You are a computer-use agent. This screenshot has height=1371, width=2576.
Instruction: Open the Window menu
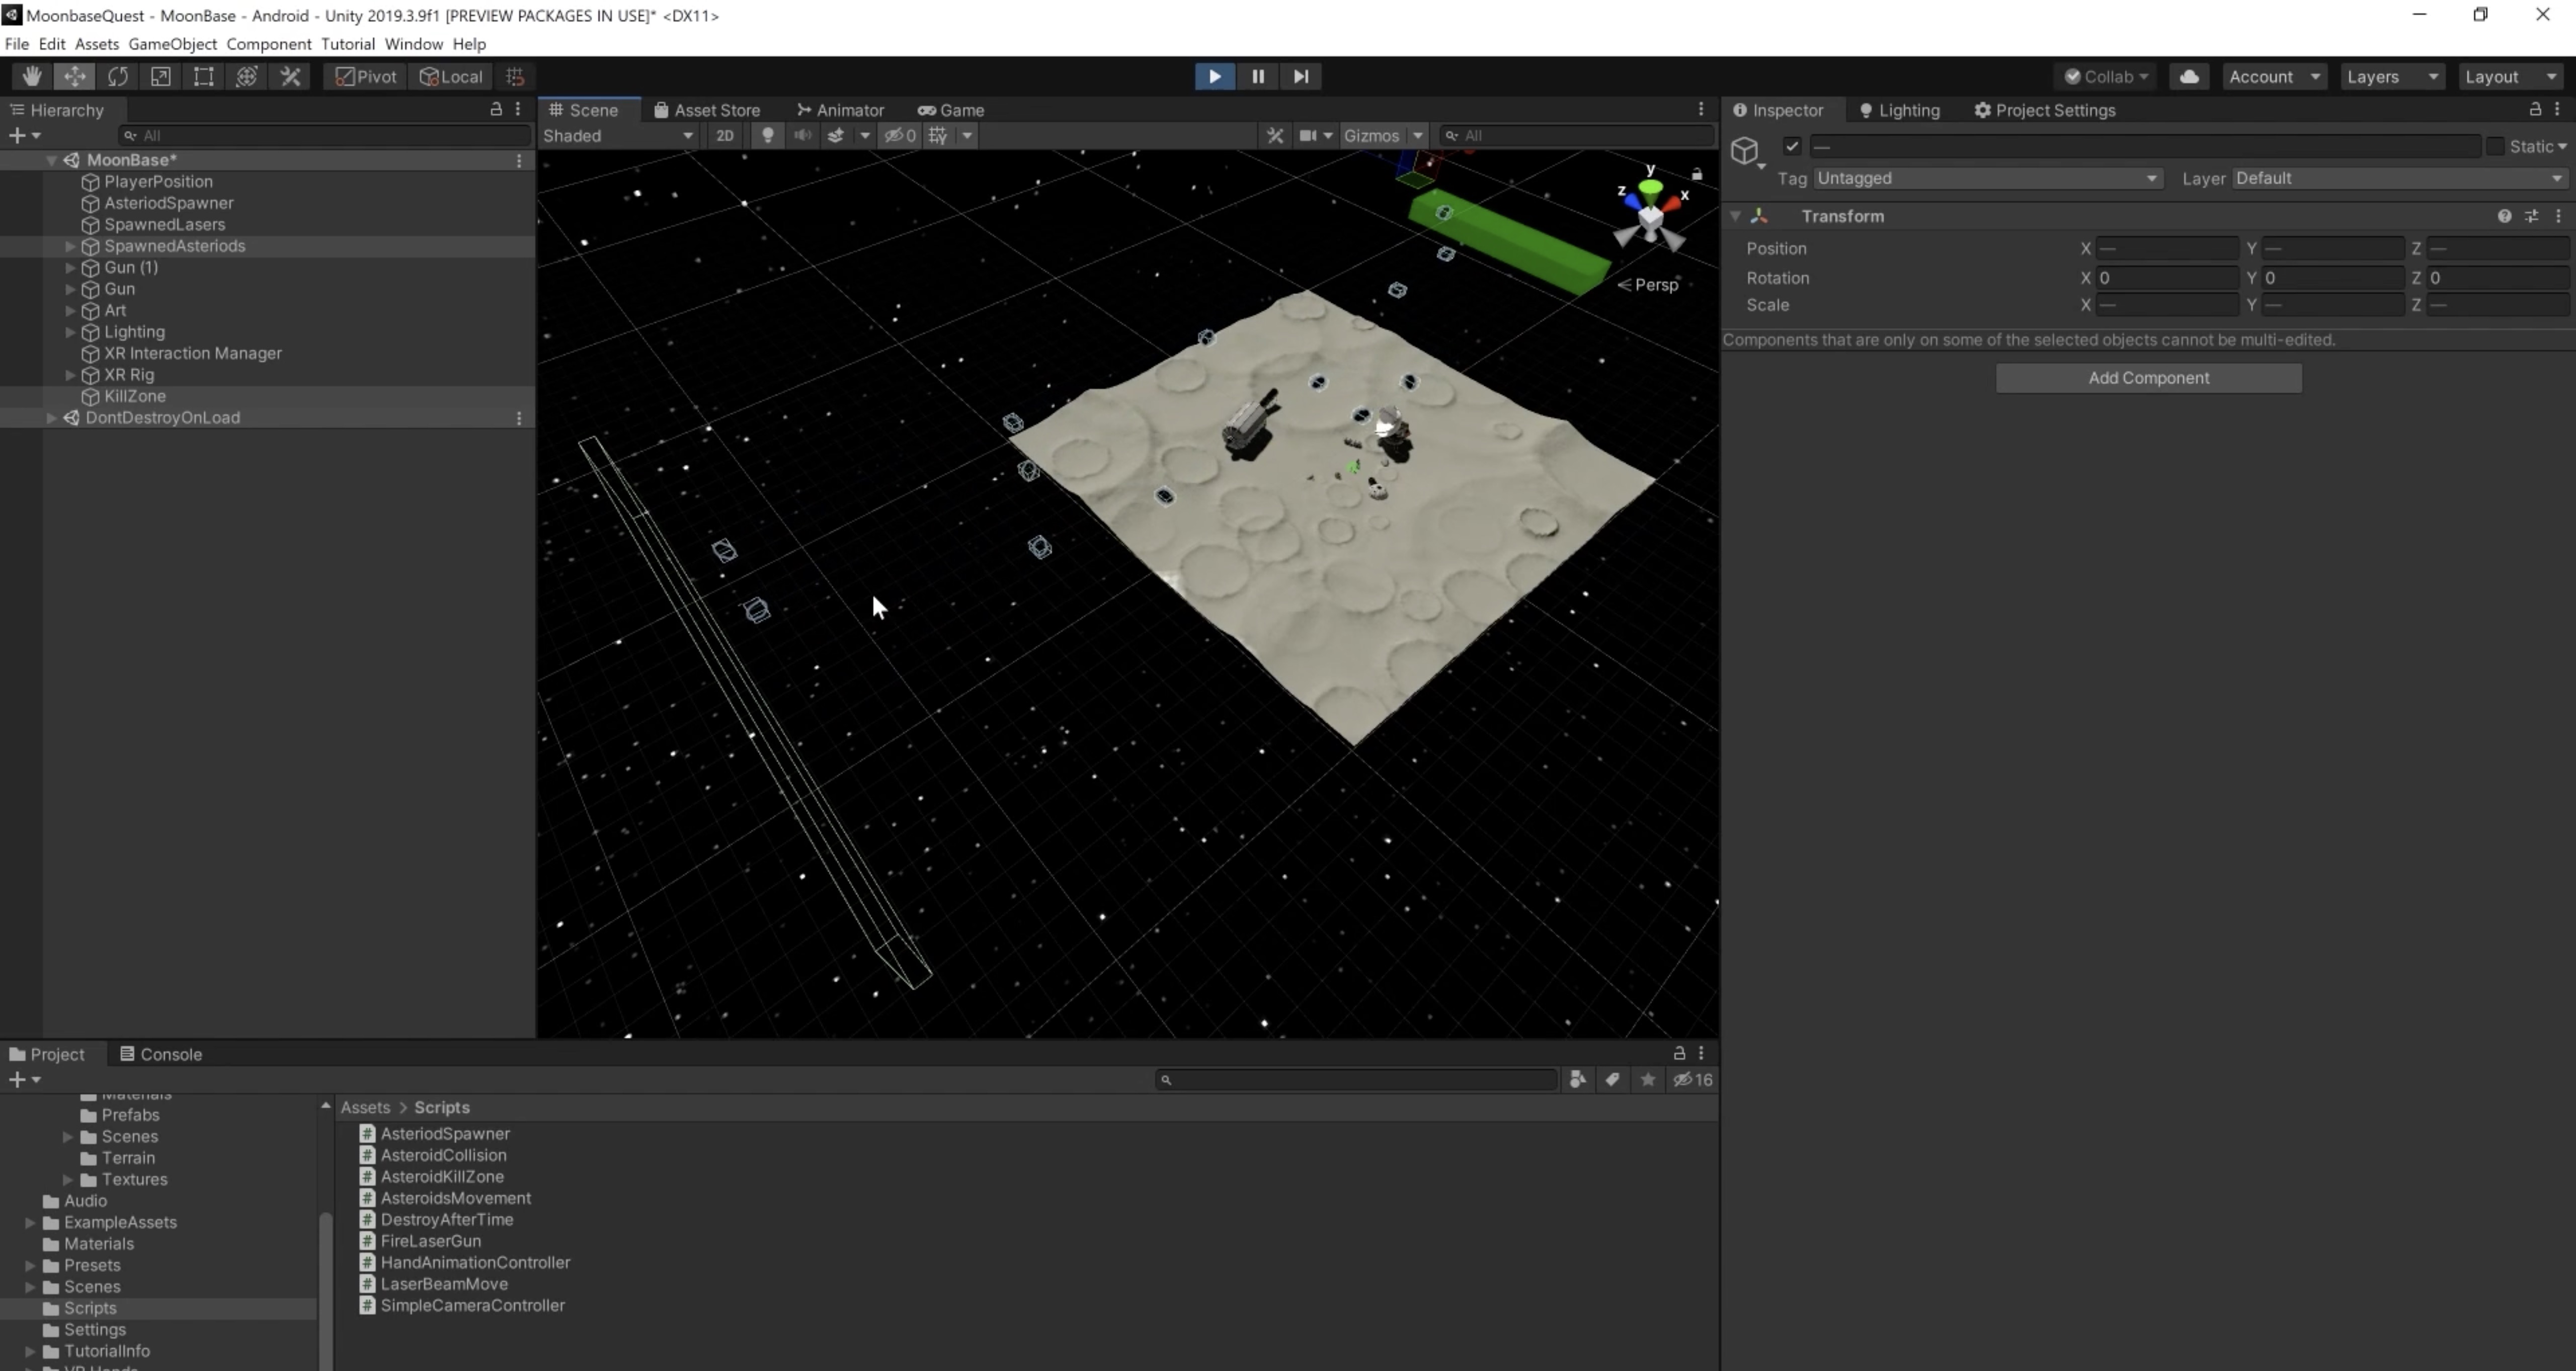click(x=413, y=44)
